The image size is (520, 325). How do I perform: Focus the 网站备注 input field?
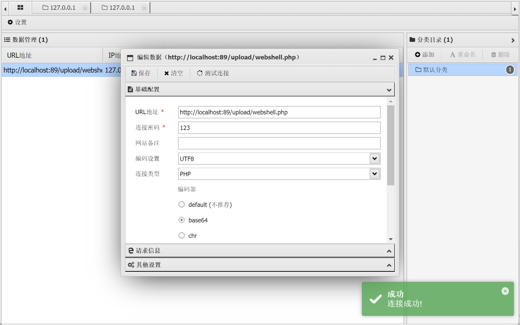[x=279, y=143]
